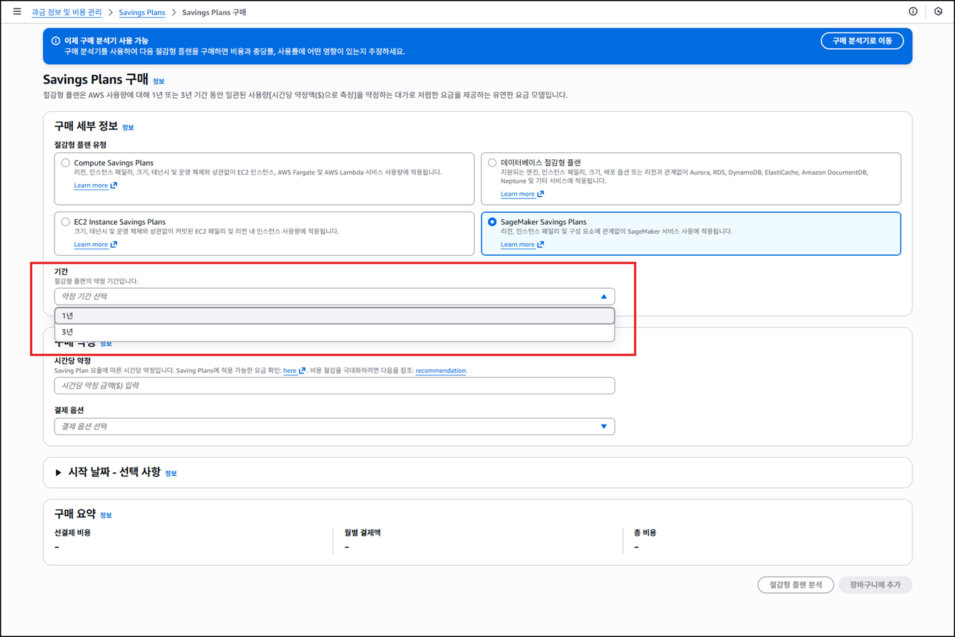Viewport: 955px width, 637px height.
Task: Open the 결제 옵션 선택 dropdown
Action: pos(334,427)
